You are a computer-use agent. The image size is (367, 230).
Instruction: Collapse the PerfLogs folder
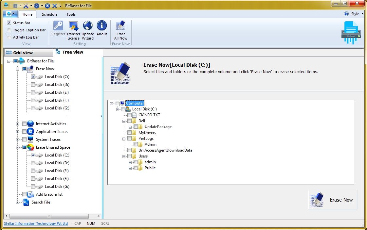(x=124, y=139)
